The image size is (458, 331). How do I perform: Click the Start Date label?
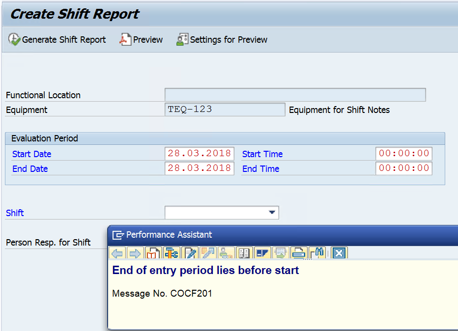(31, 154)
